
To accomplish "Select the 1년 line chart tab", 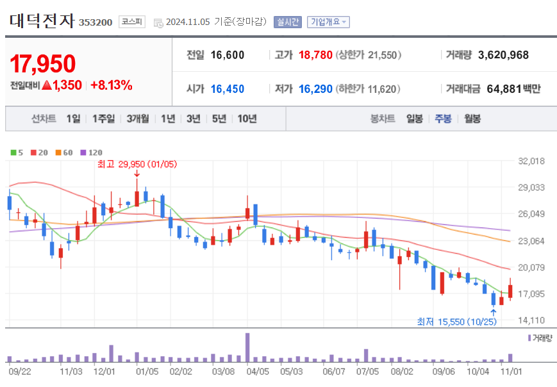I will point(168,119).
